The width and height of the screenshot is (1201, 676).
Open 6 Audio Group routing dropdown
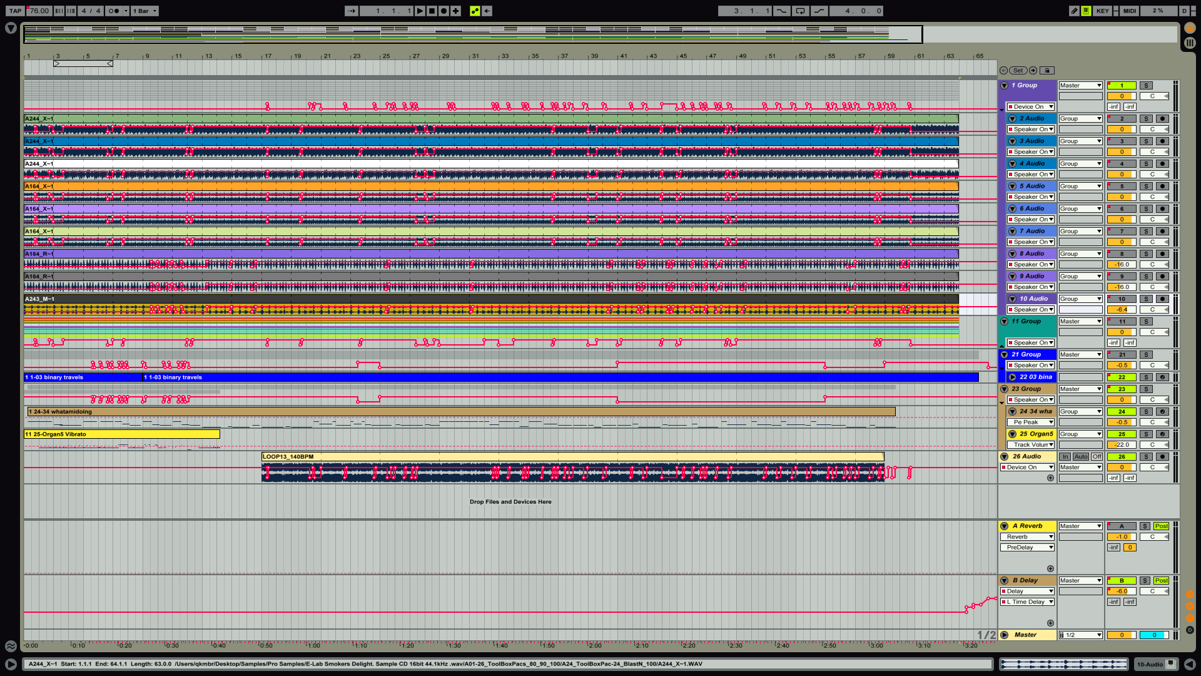[1080, 209]
